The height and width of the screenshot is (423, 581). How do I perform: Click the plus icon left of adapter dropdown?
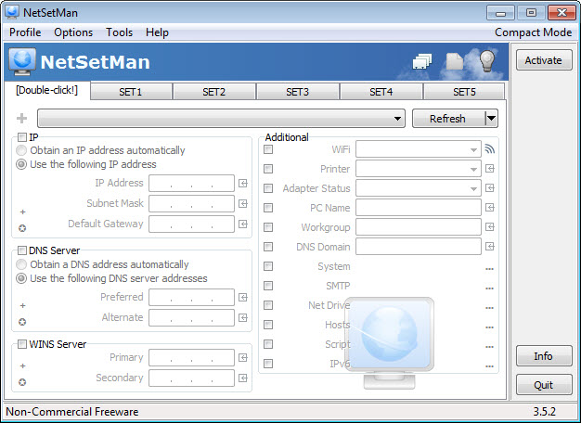(22, 119)
